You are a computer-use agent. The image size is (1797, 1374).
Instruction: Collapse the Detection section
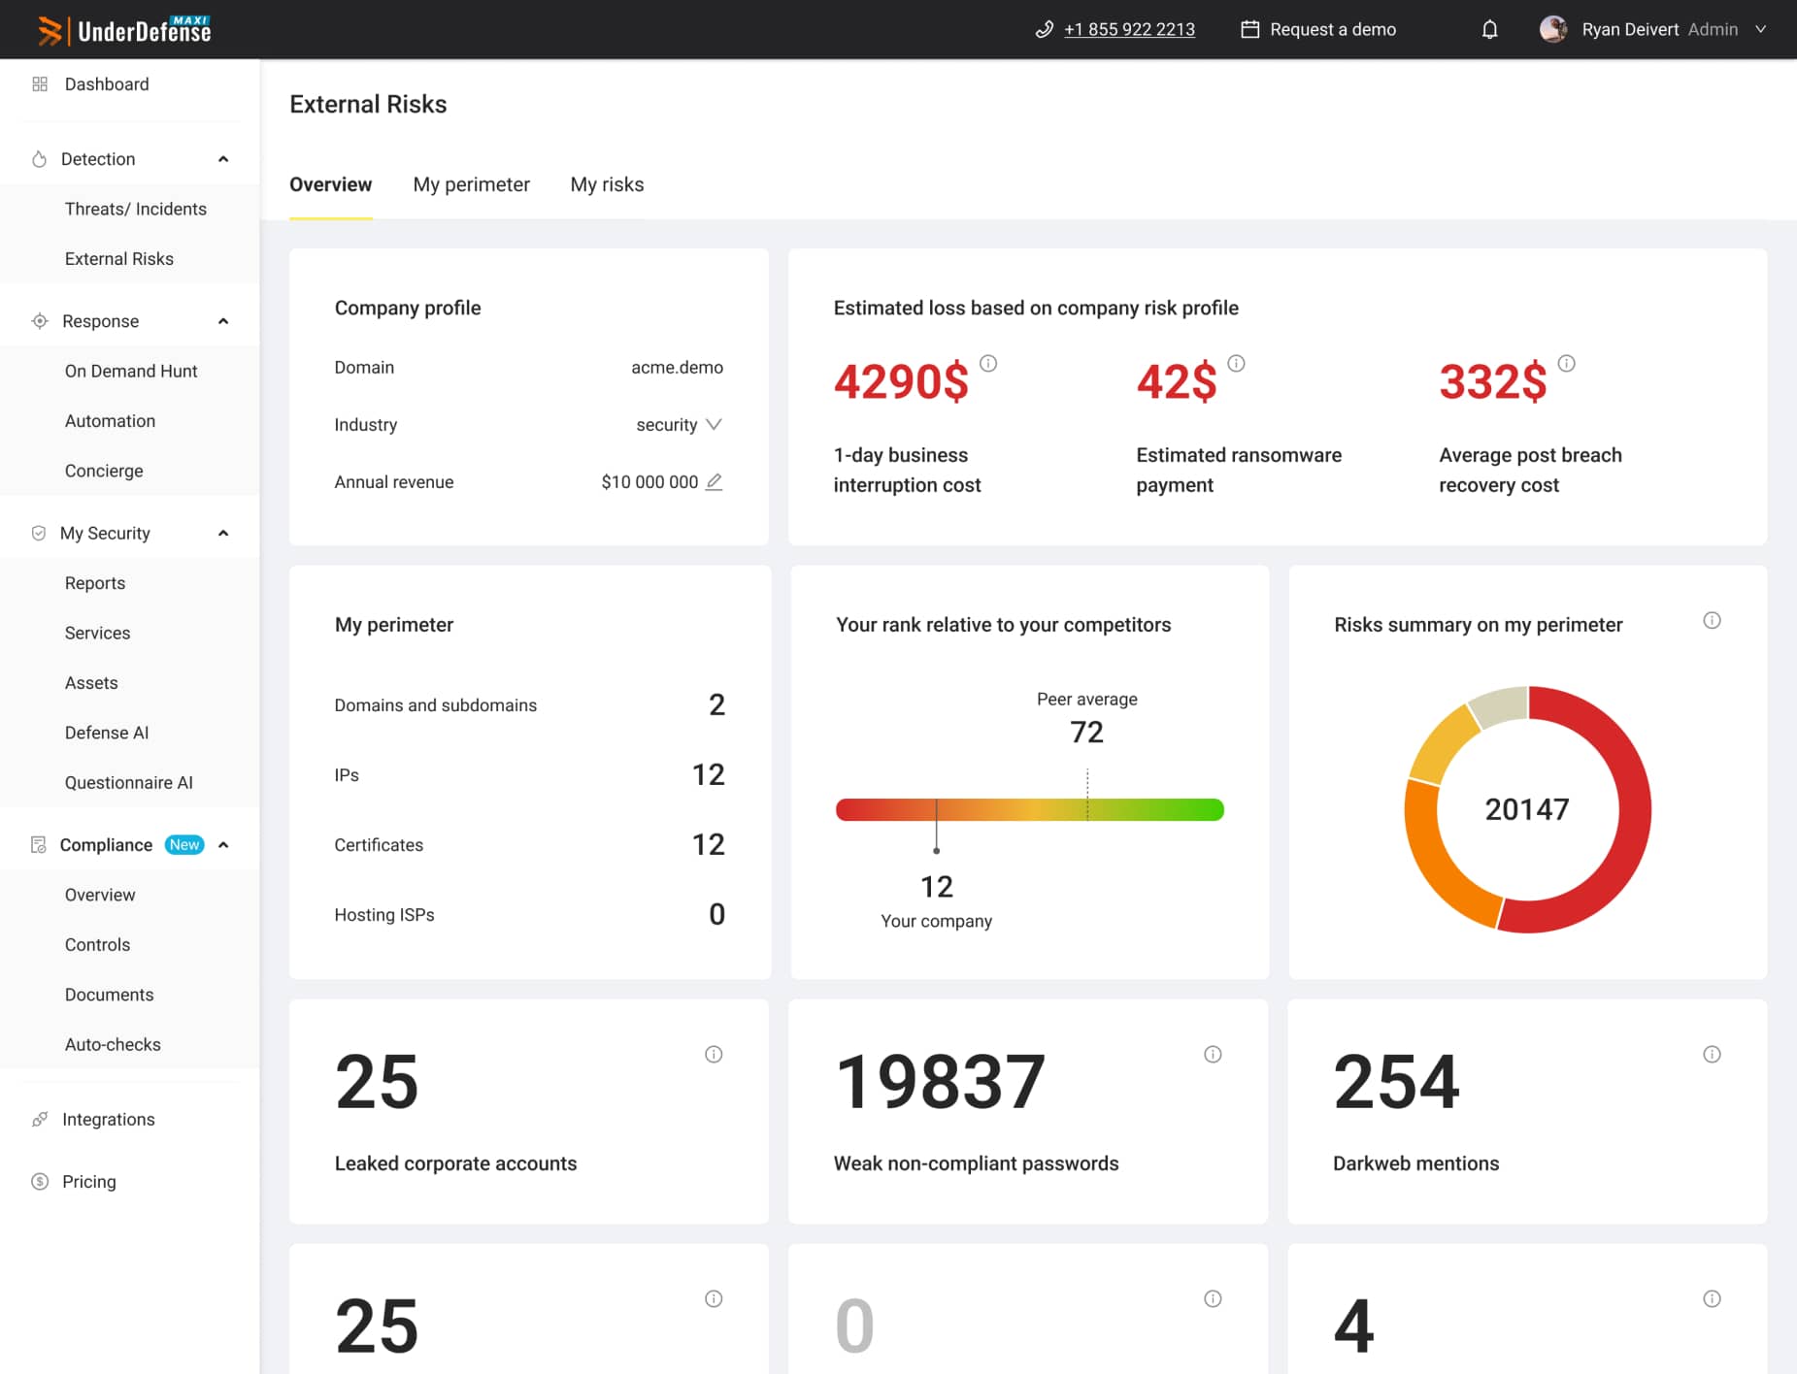pyautogui.click(x=223, y=159)
